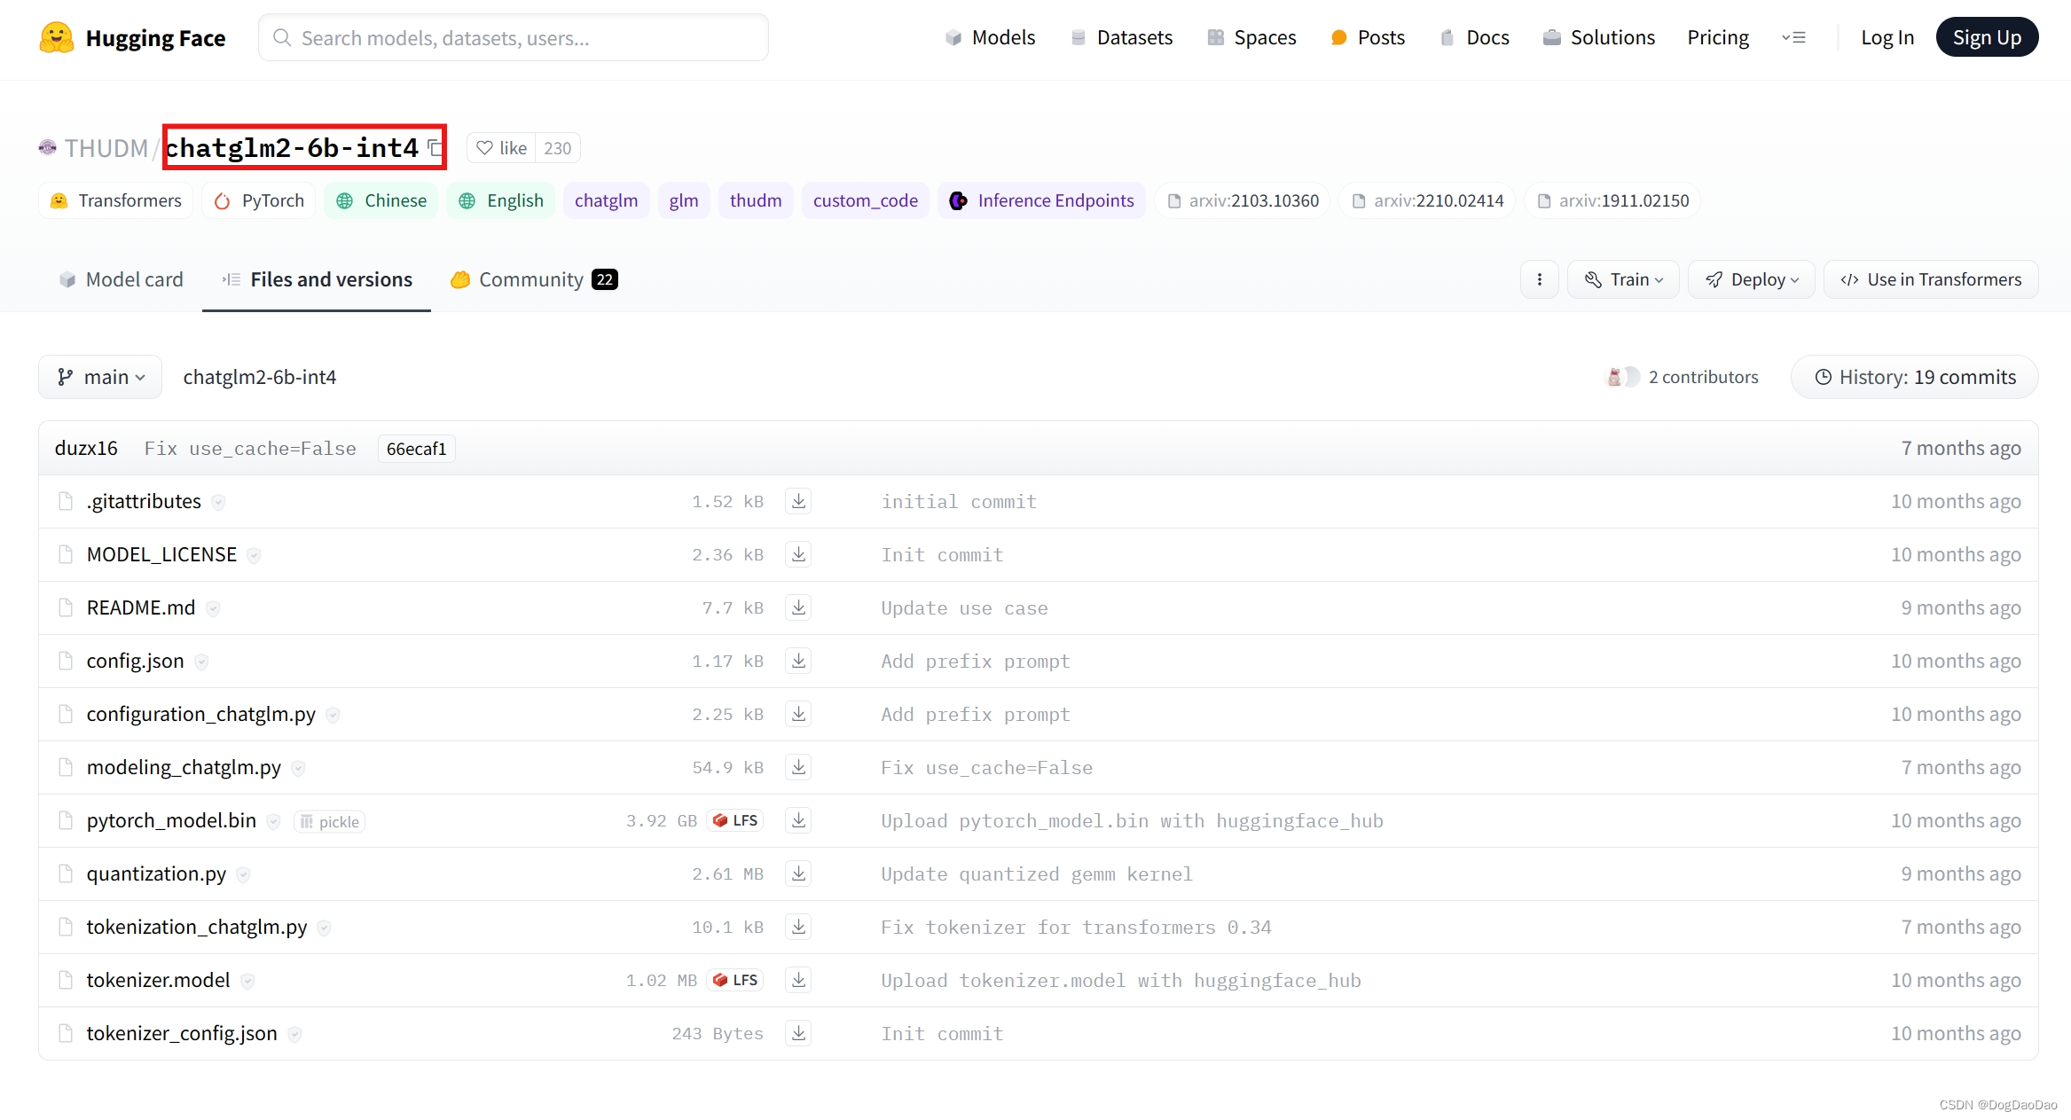Expand the navigation overflow menu

tap(1793, 37)
